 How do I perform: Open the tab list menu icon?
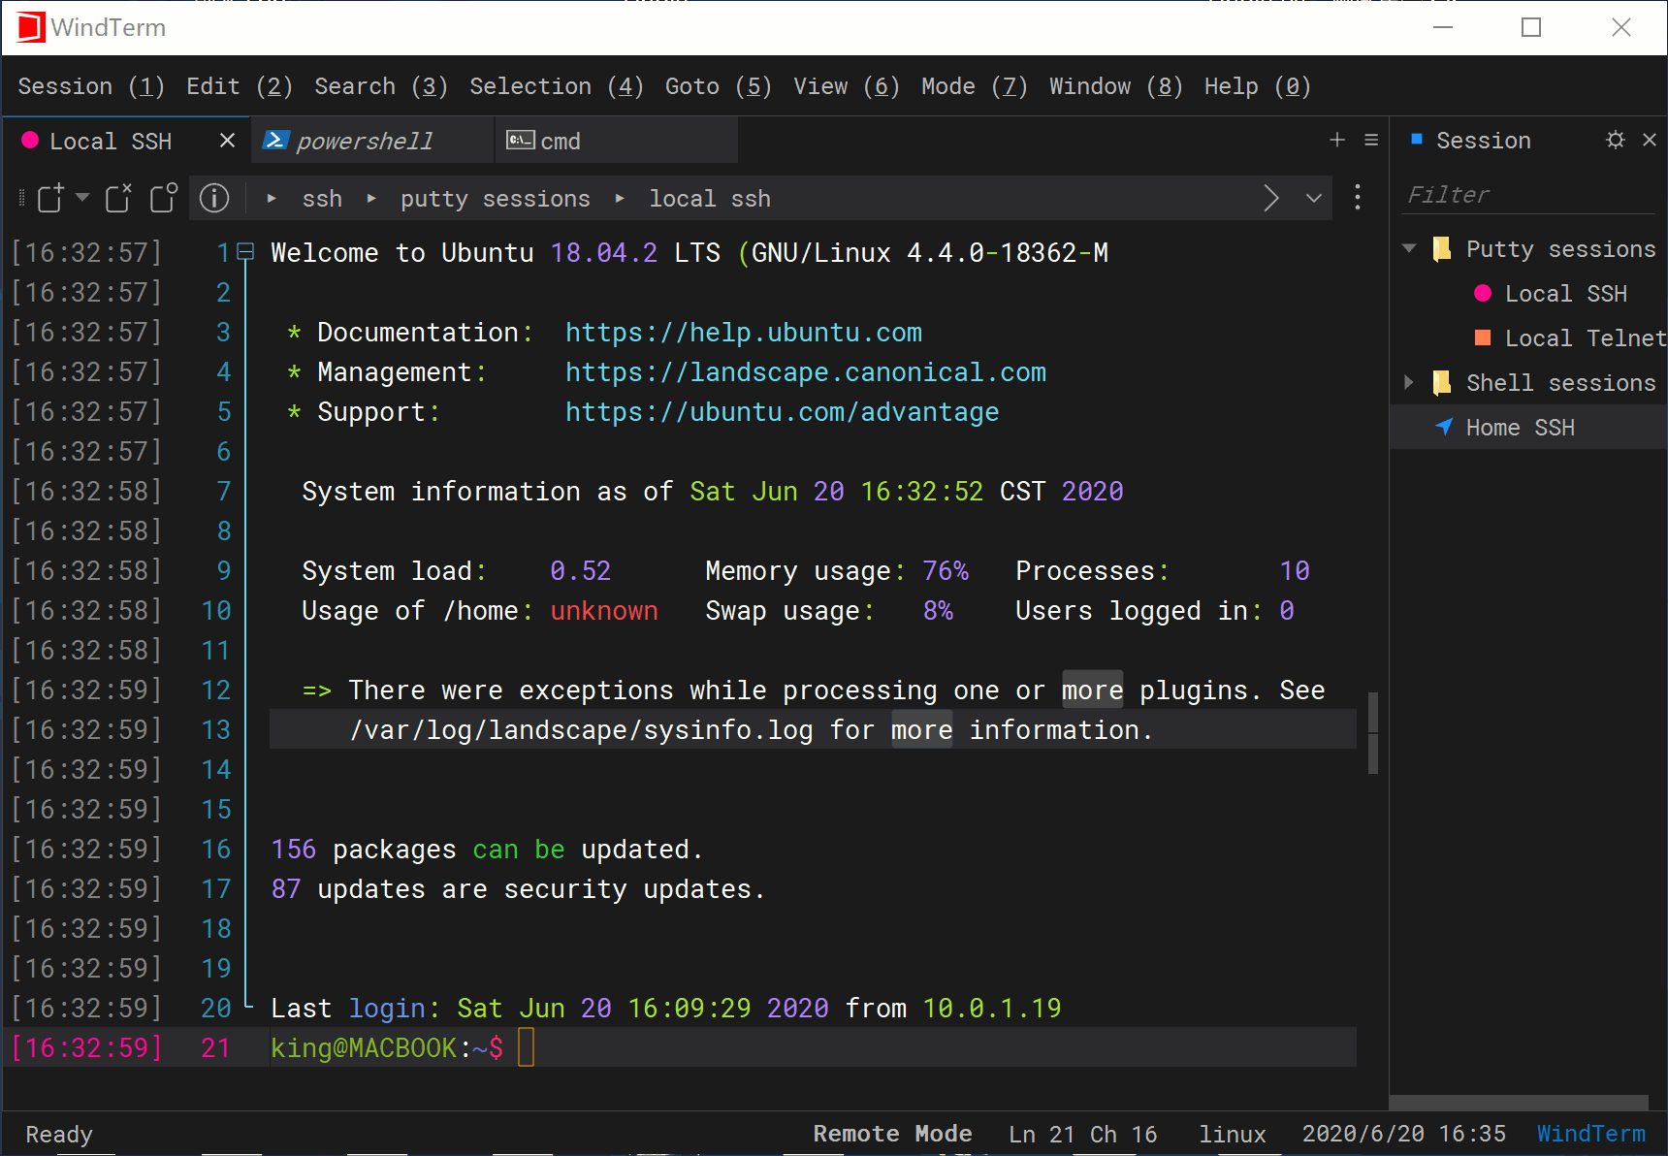tap(1371, 140)
